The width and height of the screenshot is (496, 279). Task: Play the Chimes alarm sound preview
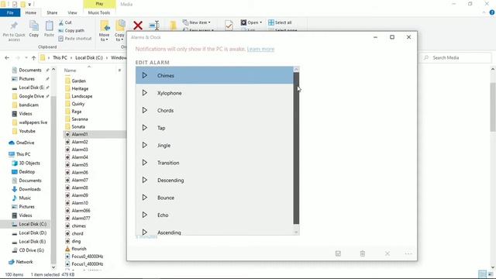pos(145,75)
